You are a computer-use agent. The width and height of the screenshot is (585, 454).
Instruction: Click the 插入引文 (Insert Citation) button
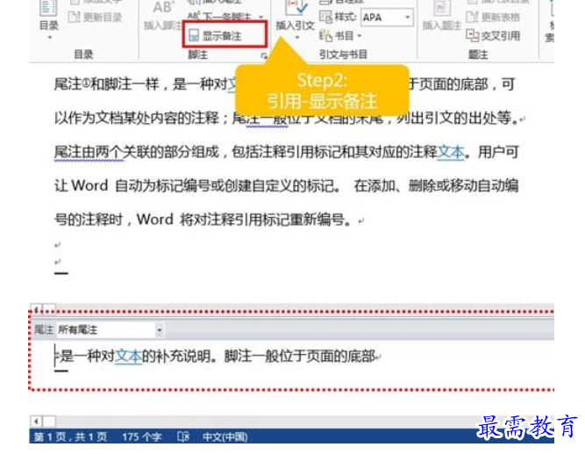[x=295, y=18]
